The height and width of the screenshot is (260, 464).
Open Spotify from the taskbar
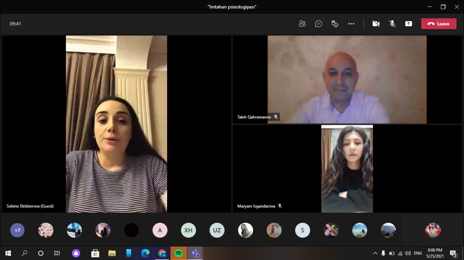[x=179, y=253]
